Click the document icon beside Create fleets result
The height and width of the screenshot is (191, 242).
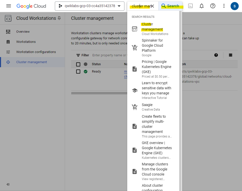pos(135,126)
